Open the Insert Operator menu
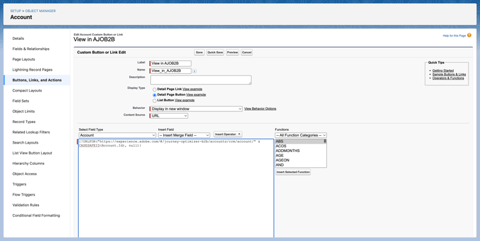 coord(228,135)
